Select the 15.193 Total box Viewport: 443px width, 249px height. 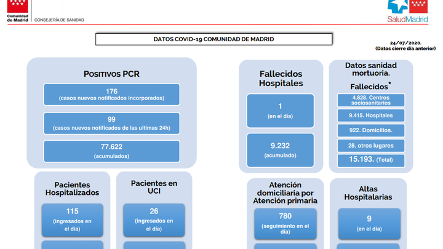[371, 160]
